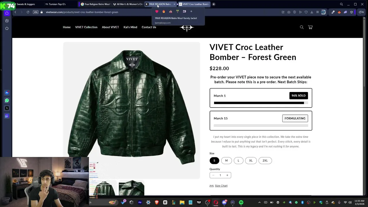This screenshot has height=207, width=368.
Task: Select size XL option
Action: (x=251, y=160)
